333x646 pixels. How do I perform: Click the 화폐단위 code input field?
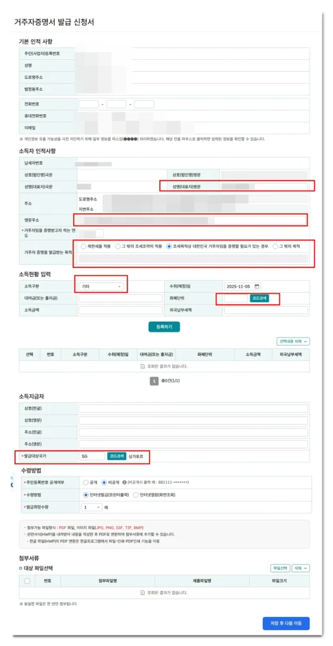(x=236, y=298)
